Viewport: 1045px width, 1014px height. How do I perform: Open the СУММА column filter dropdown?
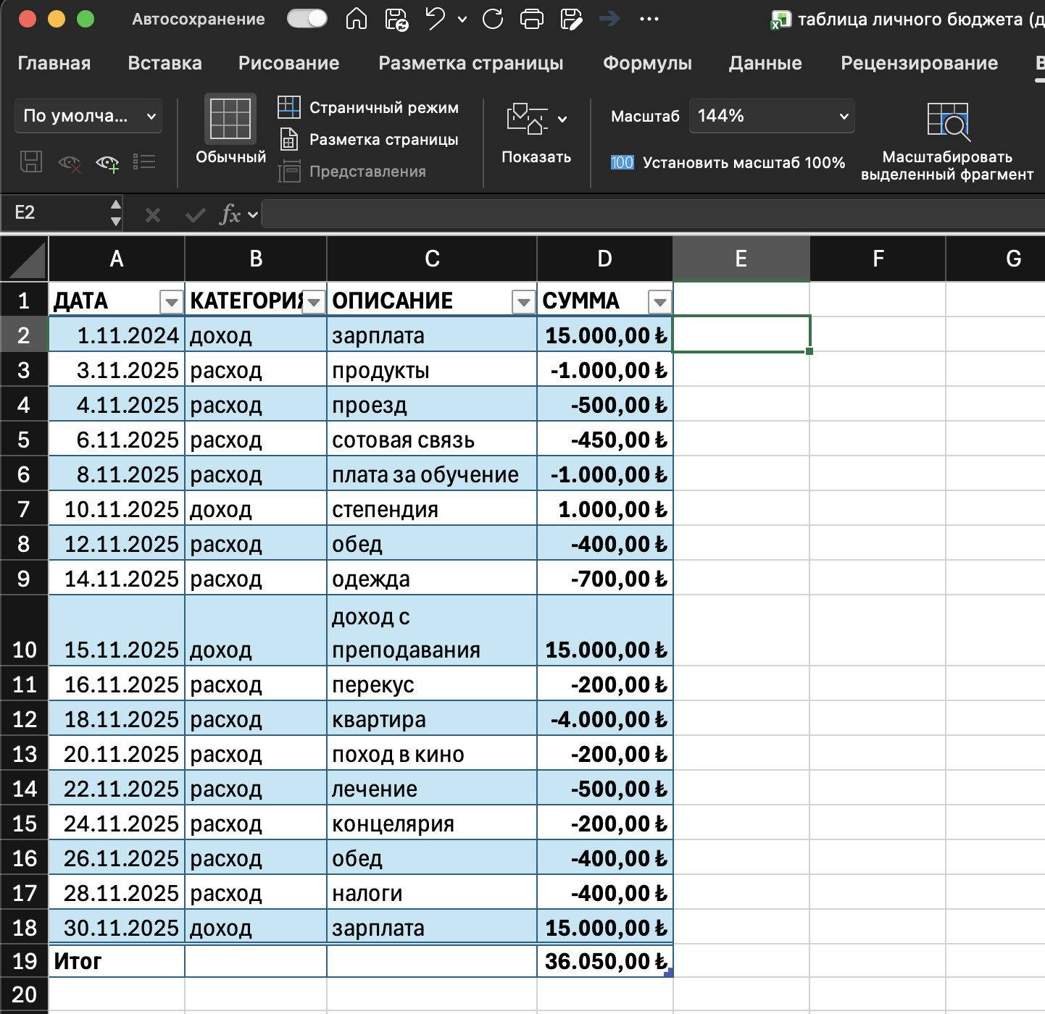coord(659,301)
